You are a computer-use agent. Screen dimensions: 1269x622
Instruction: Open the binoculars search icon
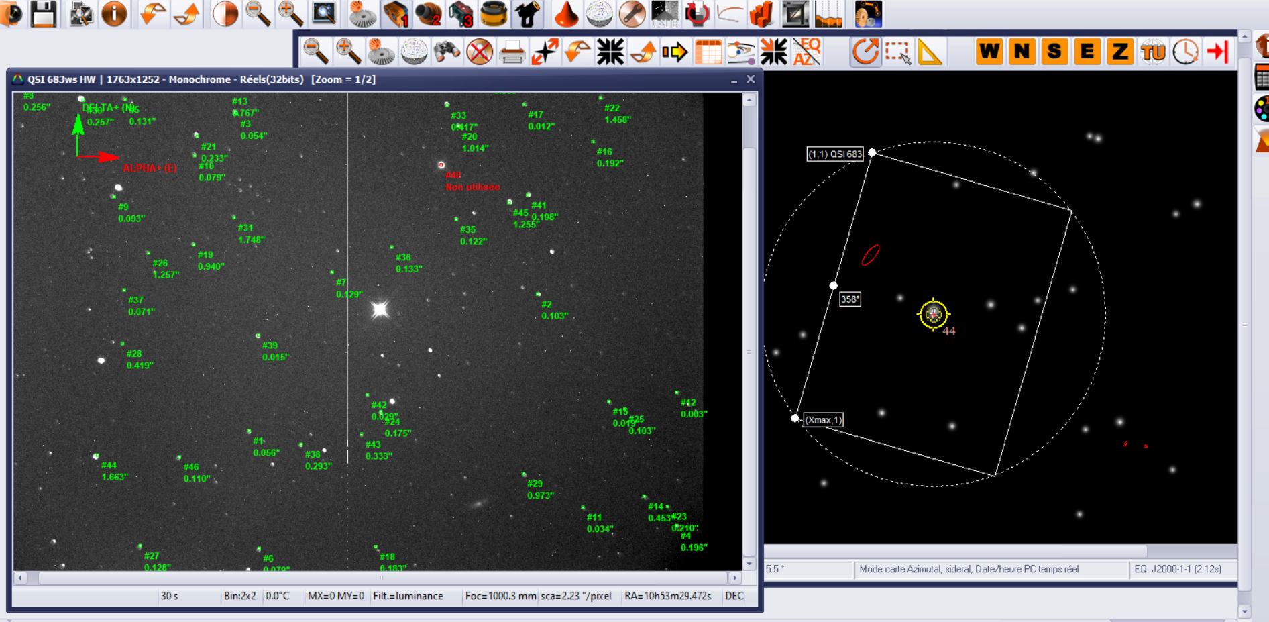point(447,52)
